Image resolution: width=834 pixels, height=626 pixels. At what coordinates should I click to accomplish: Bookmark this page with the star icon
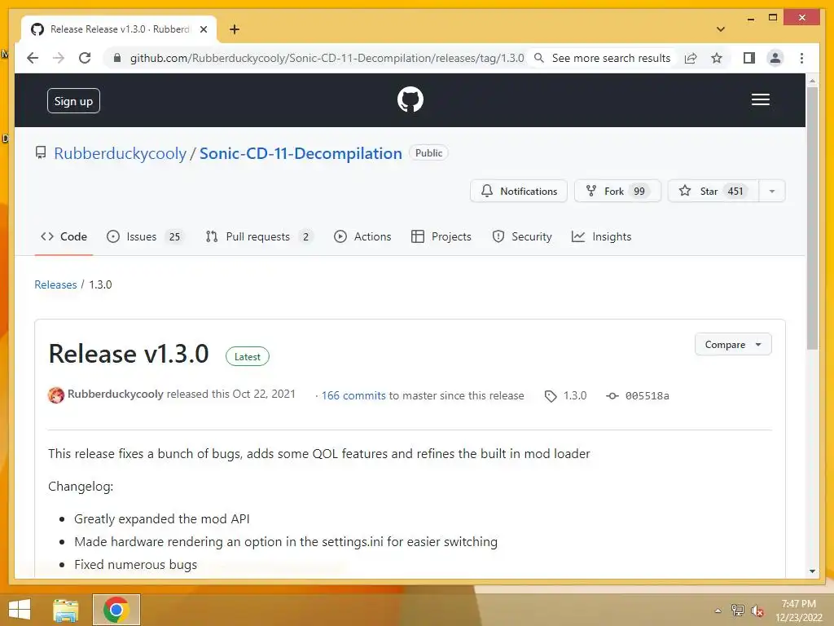click(x=717, y=58)
